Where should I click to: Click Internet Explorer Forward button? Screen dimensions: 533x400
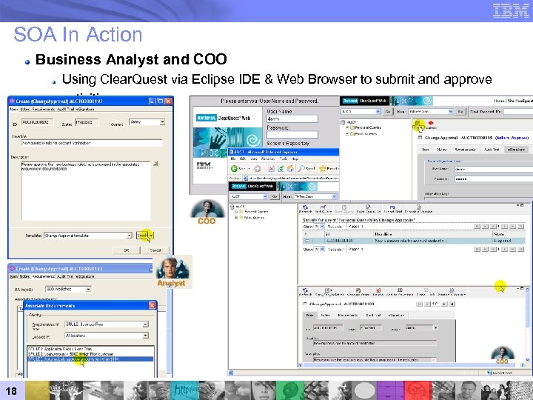click(258, 168)
